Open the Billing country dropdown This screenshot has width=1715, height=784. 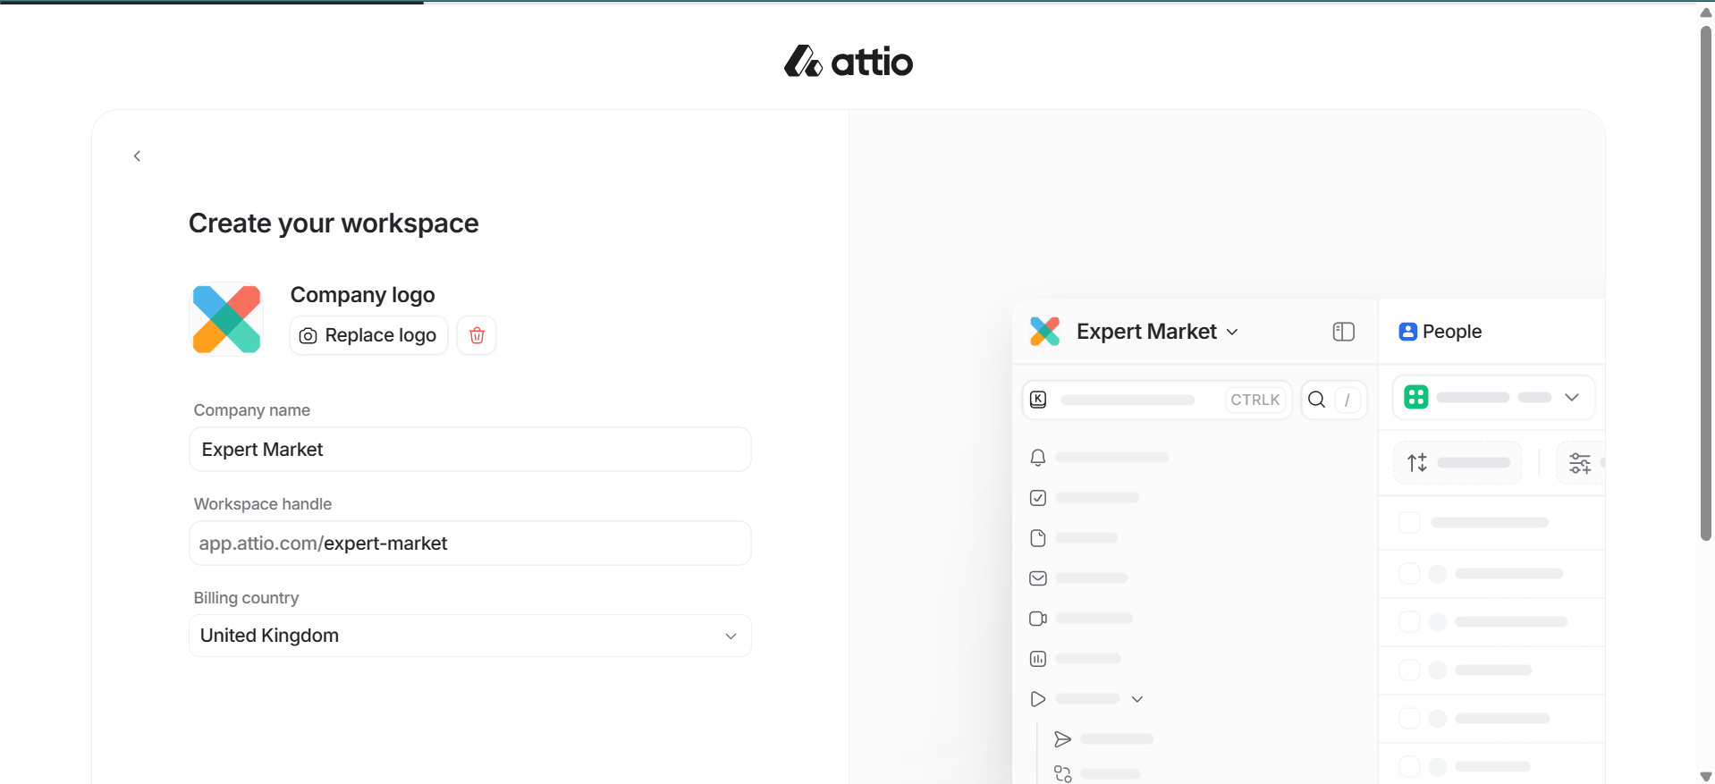[469, 636]
